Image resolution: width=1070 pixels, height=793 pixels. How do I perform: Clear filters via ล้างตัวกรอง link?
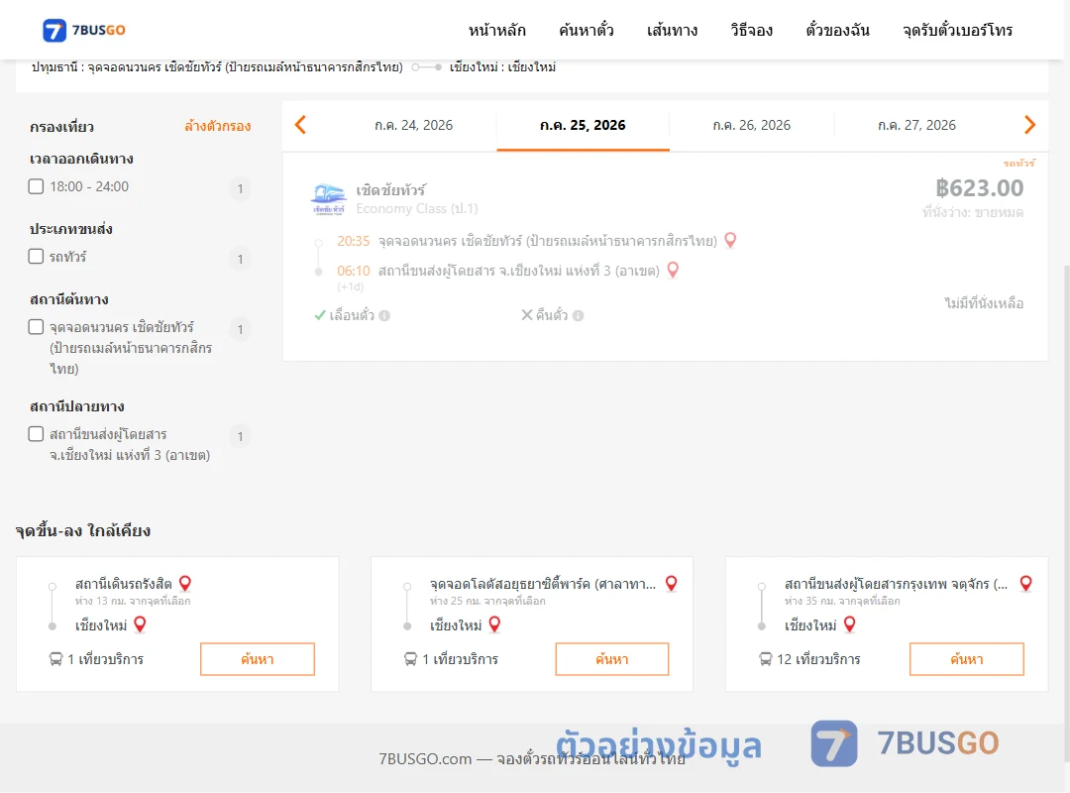(x=218, y=126)
